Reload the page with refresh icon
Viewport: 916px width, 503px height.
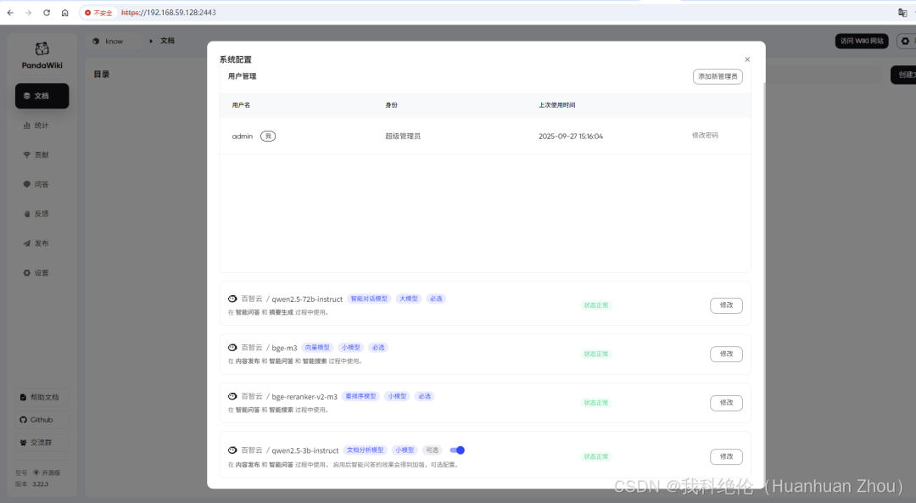46,12
